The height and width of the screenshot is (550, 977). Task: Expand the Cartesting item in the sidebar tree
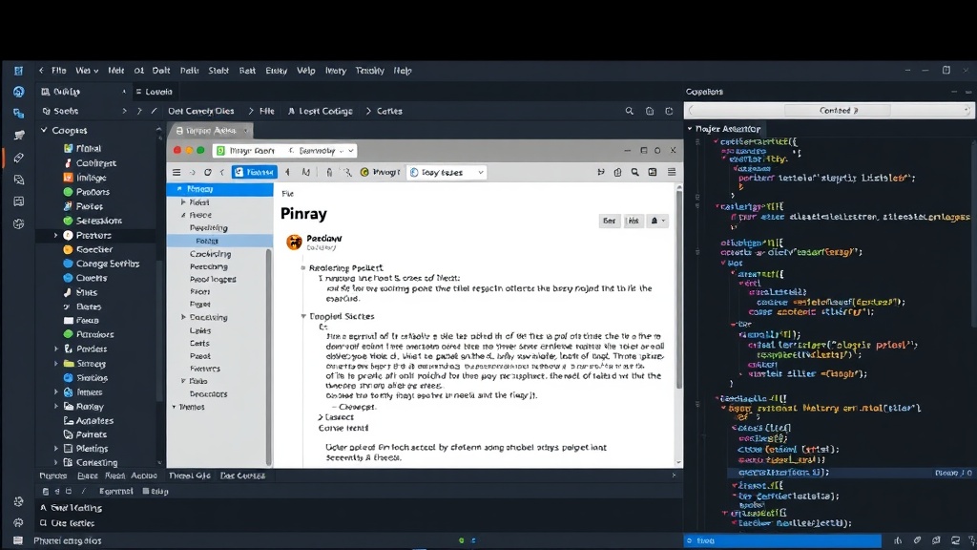(x=55, y=463)
